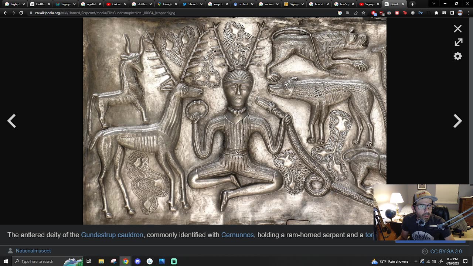Switch to the Google Maps tab
Image resolution: width=473 pixels, height=266 pixels.
point(167,4)
